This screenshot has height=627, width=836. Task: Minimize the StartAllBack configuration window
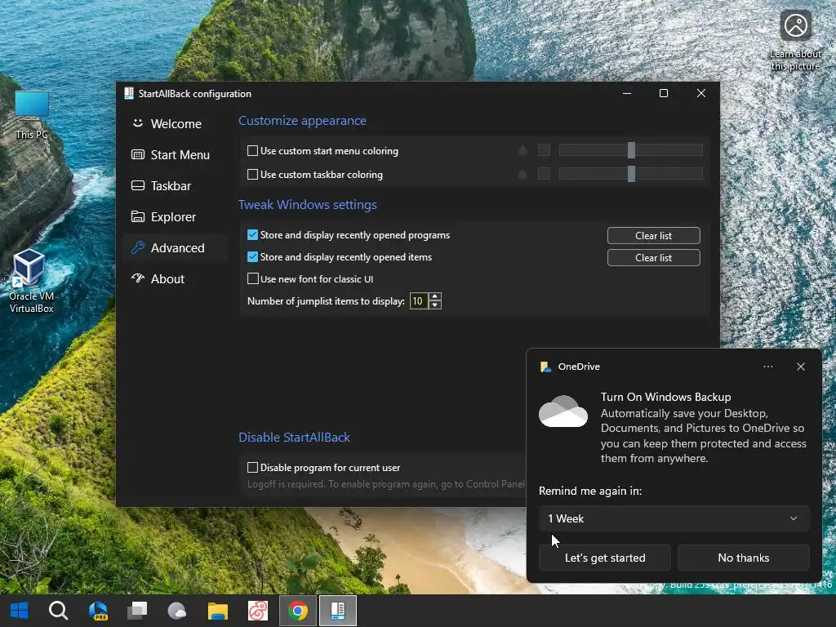[627, 93]
